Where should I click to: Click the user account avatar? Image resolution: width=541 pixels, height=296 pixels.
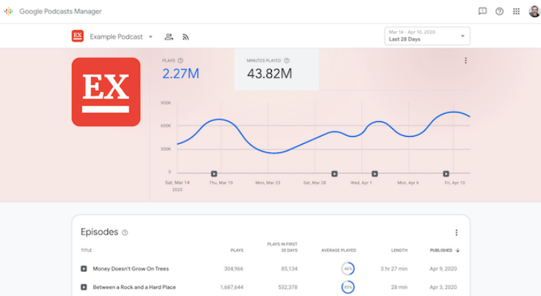(535, 11)
